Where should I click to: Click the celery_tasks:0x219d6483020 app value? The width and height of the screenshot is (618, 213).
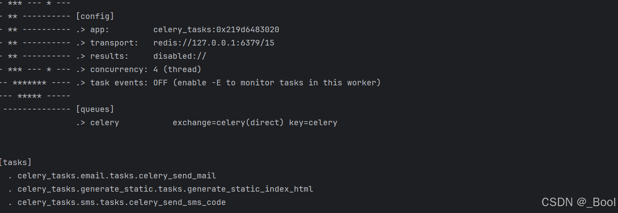click(x=216, y=30)
